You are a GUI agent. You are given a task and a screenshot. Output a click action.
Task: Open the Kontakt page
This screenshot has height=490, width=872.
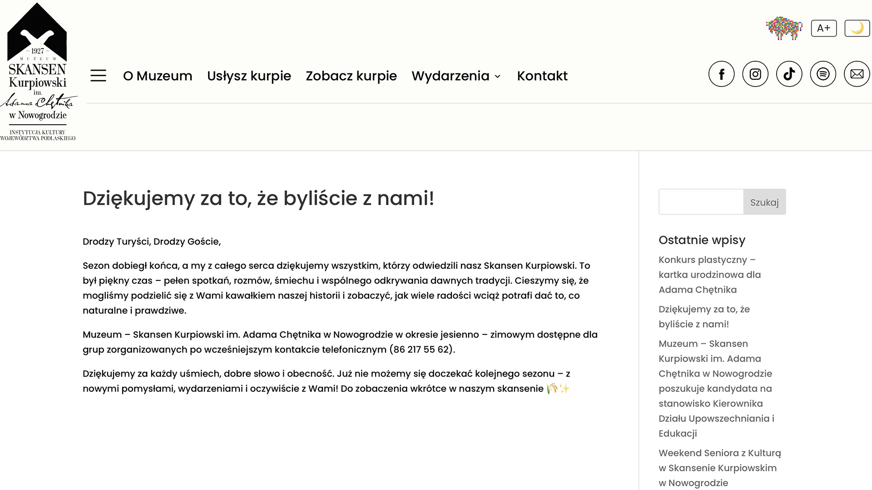pyautogui.click(x=542, y=76)
